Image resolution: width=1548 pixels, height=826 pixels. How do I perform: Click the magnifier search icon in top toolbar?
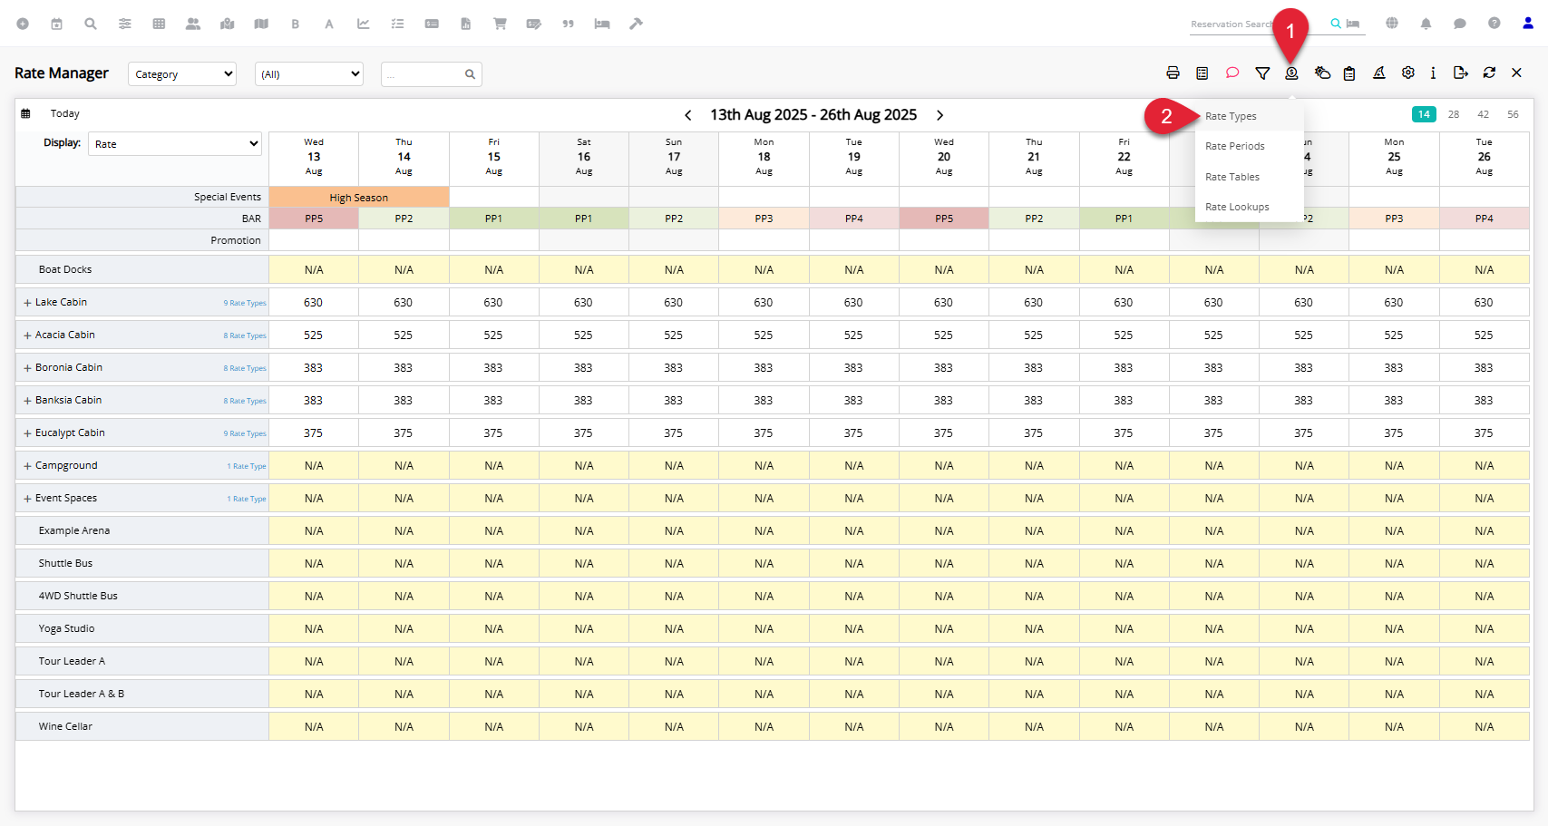click(x=91, y=24)
